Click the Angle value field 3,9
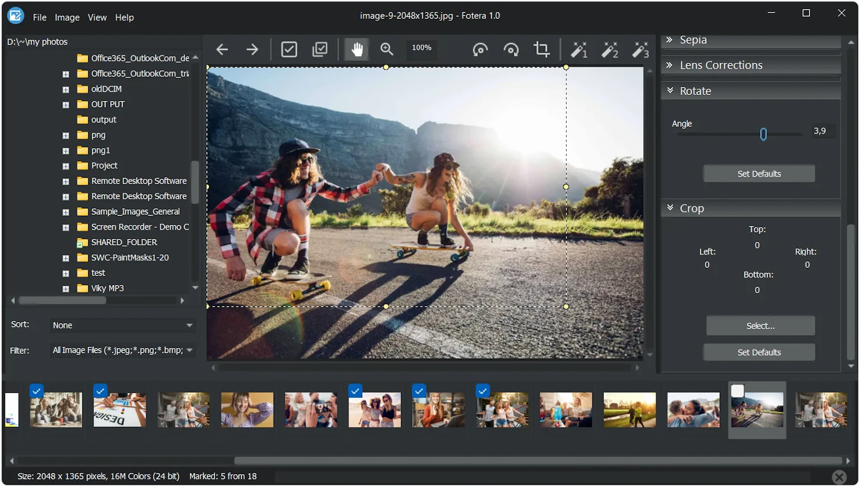The height and width of the screenshot is (488, 860). (x=823, y=131)
